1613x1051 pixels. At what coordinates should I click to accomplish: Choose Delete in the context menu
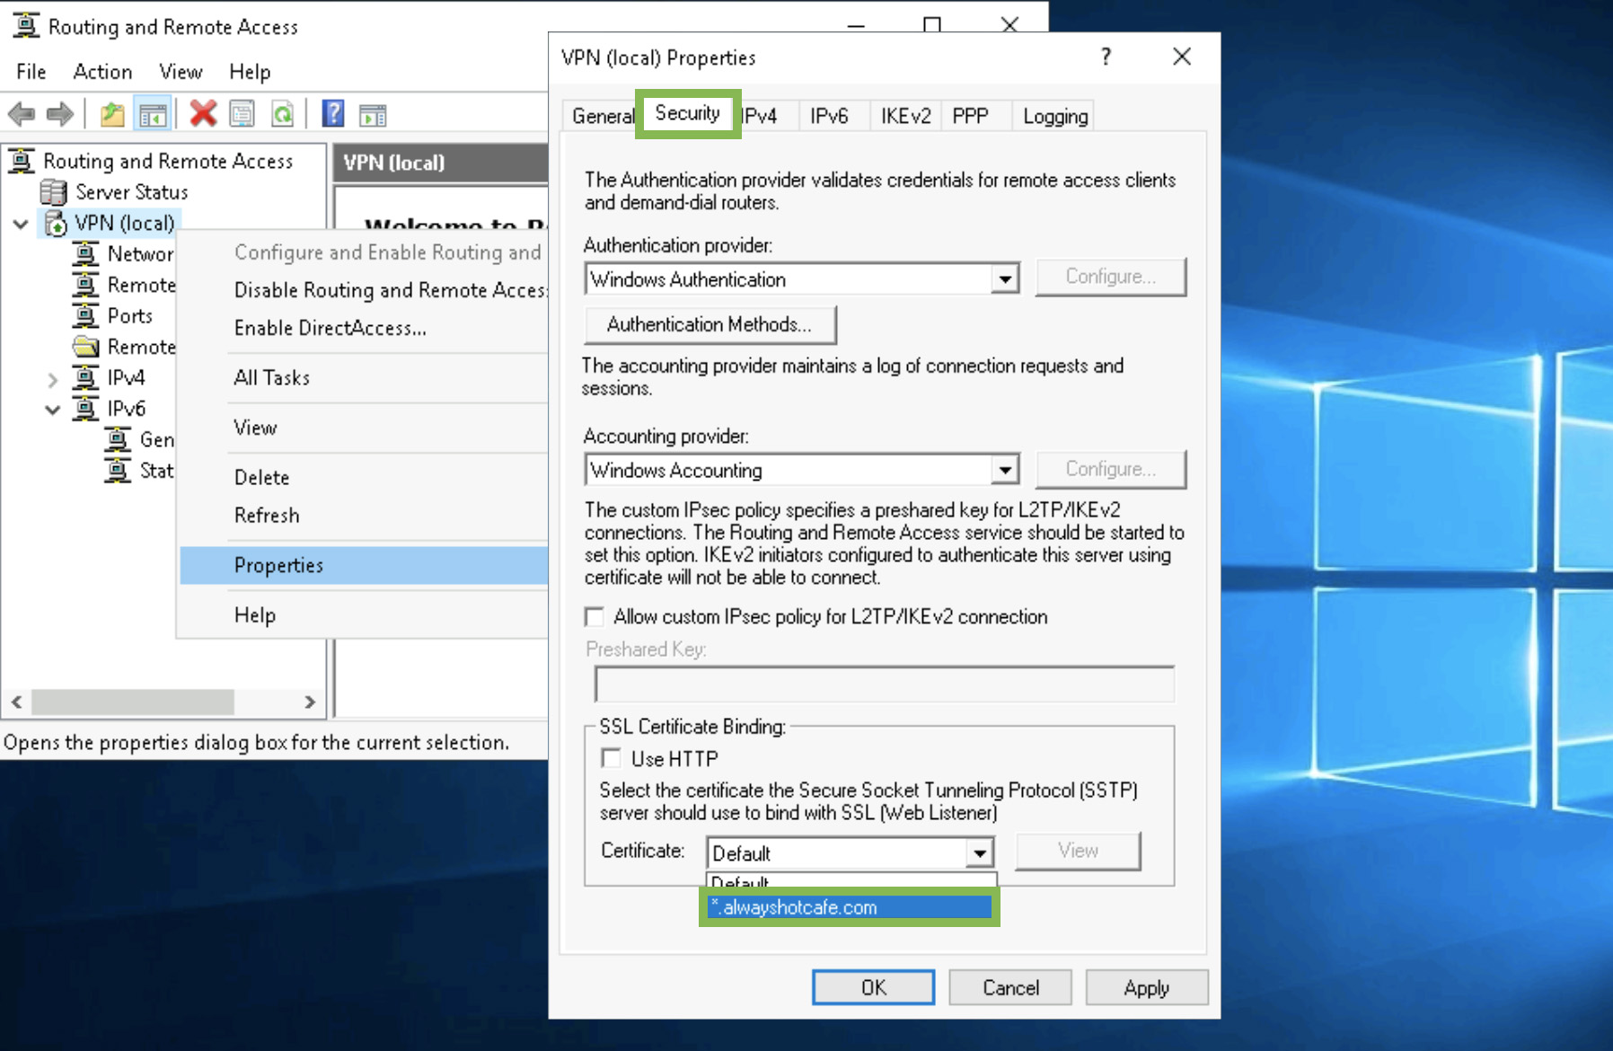[364, 477]
